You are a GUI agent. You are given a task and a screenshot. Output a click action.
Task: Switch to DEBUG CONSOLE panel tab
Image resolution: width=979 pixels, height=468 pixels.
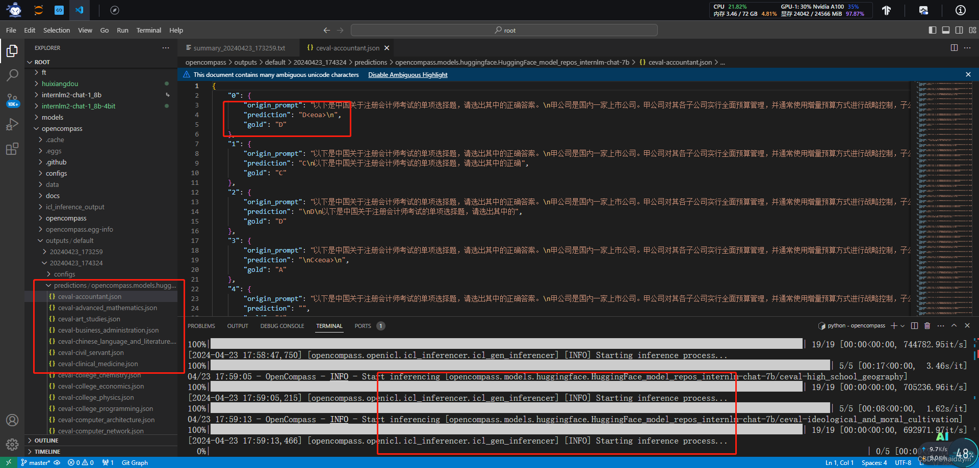point(282,326)
